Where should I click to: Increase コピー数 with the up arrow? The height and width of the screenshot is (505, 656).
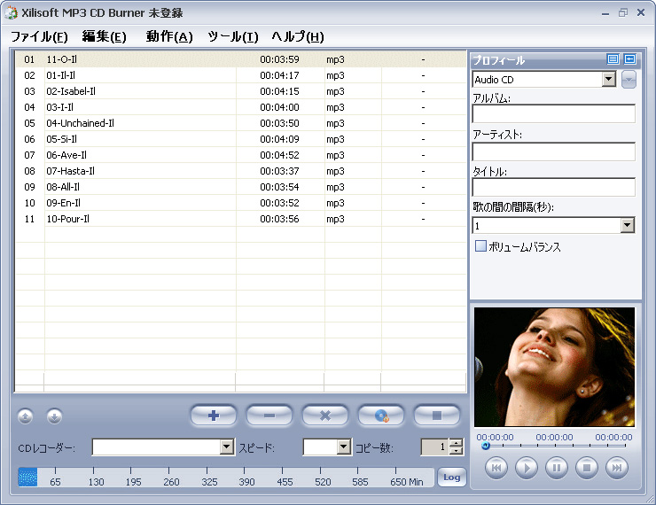[x=457, y=443]
